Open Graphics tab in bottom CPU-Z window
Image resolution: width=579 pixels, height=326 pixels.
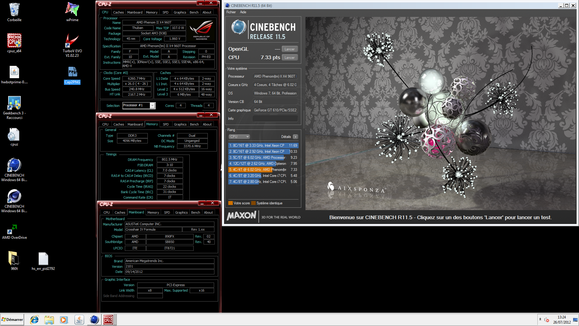181,213
